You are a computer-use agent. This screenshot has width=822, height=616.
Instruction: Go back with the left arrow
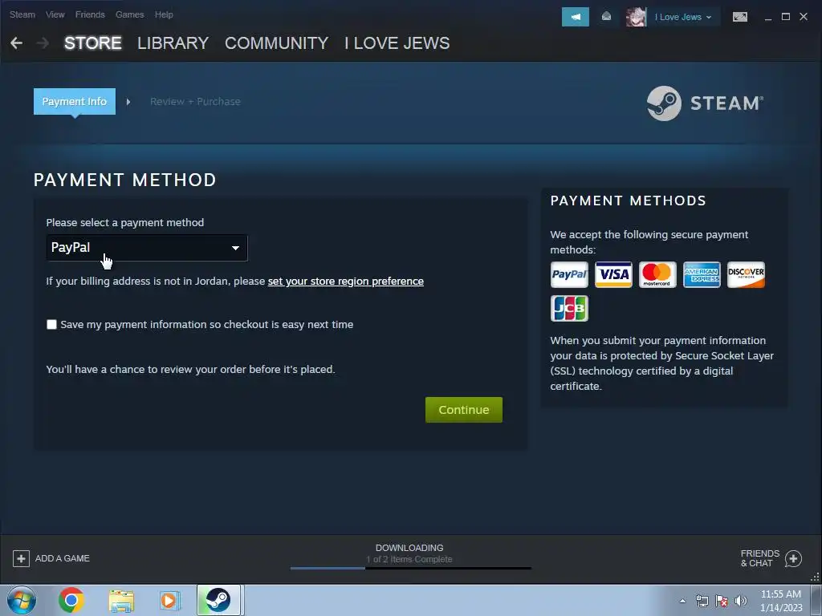coord(16,43)
